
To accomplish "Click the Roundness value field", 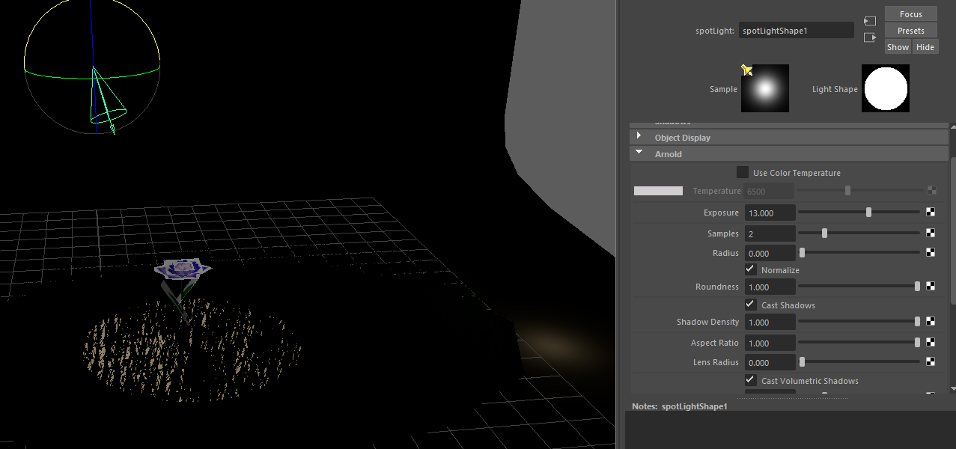I will pyautogui.click(x=770, y=287).
